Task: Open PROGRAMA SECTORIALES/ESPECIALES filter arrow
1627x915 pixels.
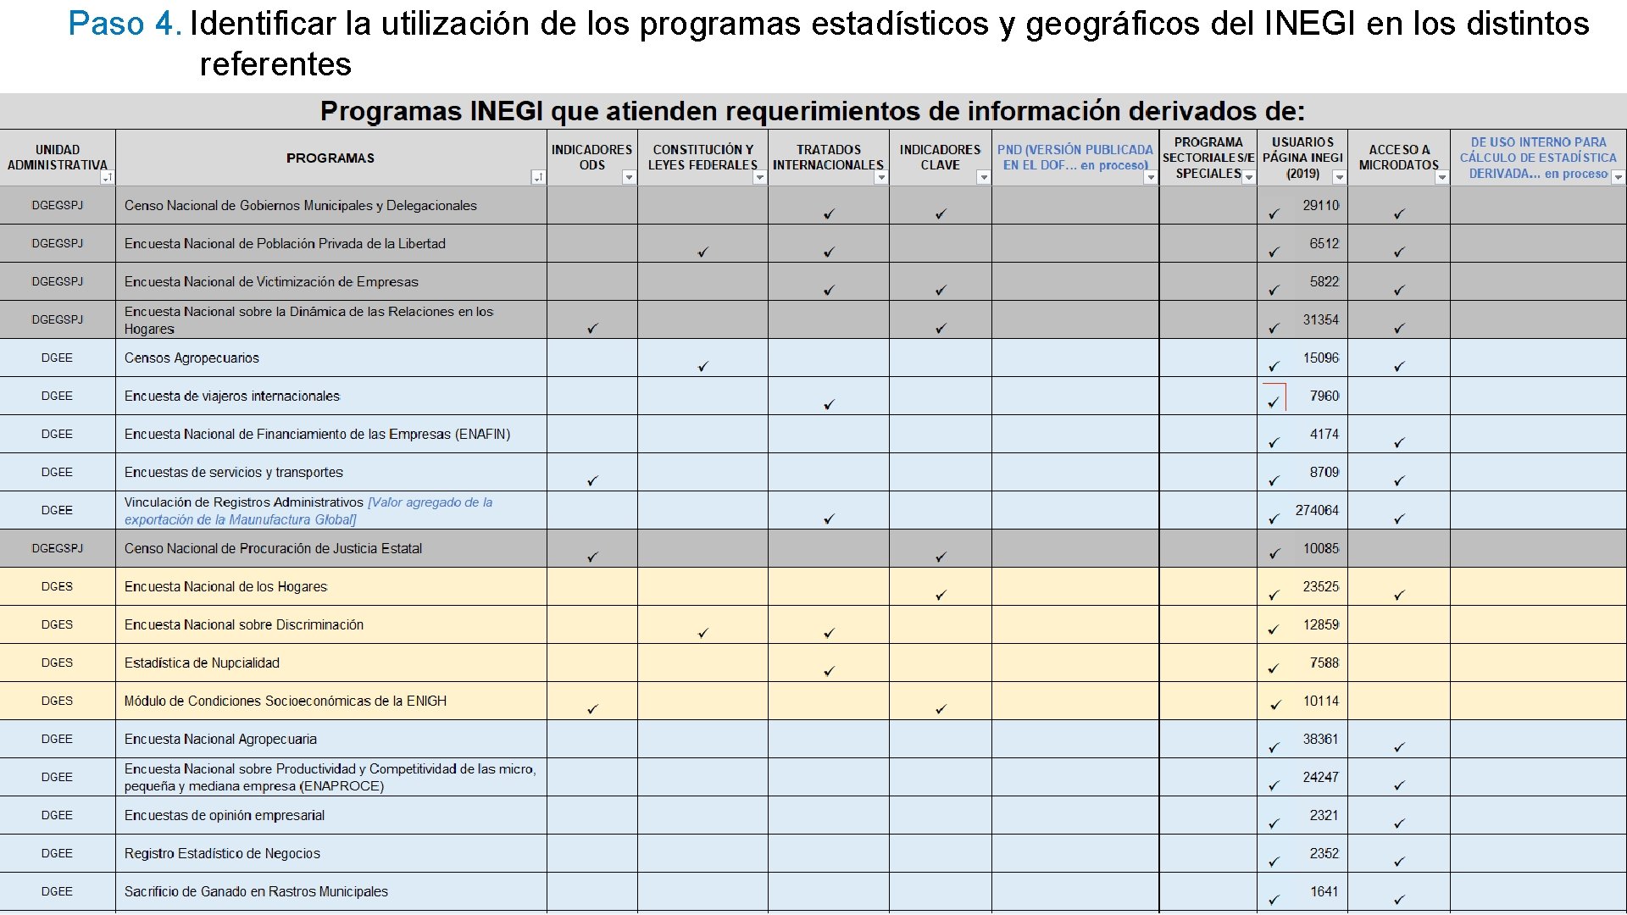Action: point(1249,177)
